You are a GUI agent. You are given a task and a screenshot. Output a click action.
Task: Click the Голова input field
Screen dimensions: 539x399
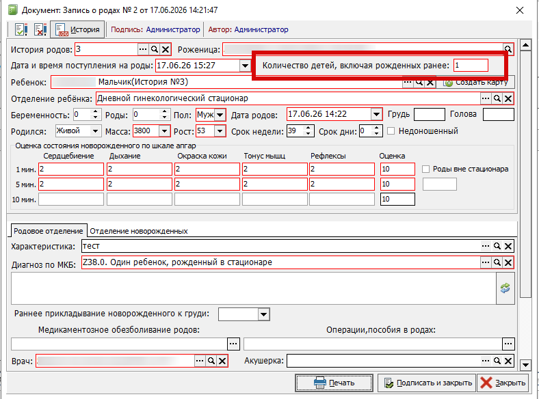(x=499, y=115)
